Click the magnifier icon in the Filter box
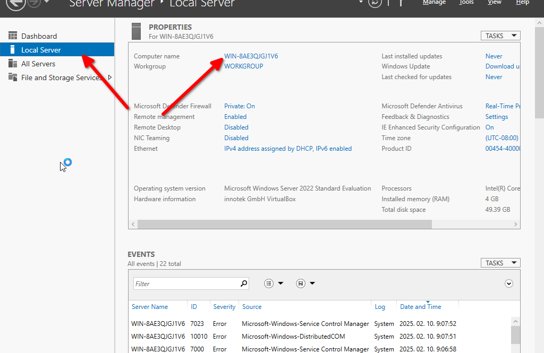This screenshot has height=353, width=544. (244, 283)
